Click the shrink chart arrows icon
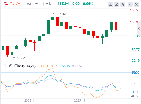This screenshot has width=141, height=104. coord(130,4)
